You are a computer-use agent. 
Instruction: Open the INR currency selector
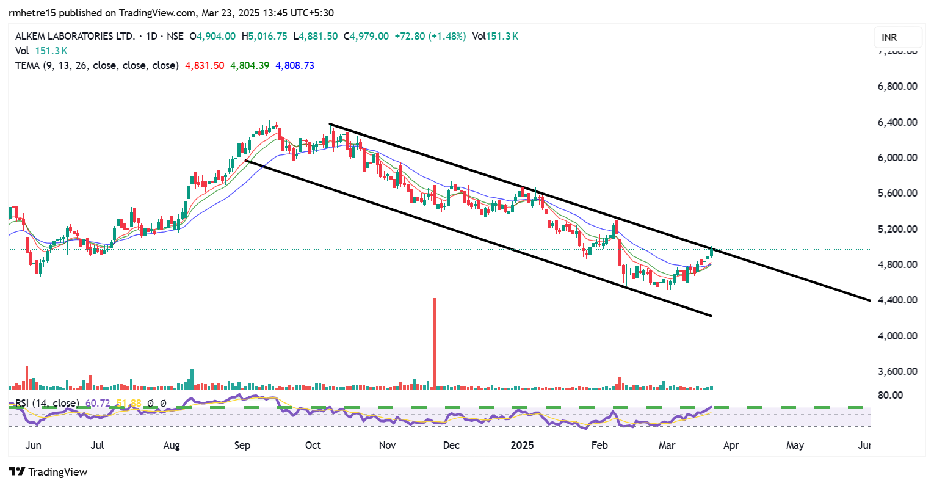click(x=897, y=37)
